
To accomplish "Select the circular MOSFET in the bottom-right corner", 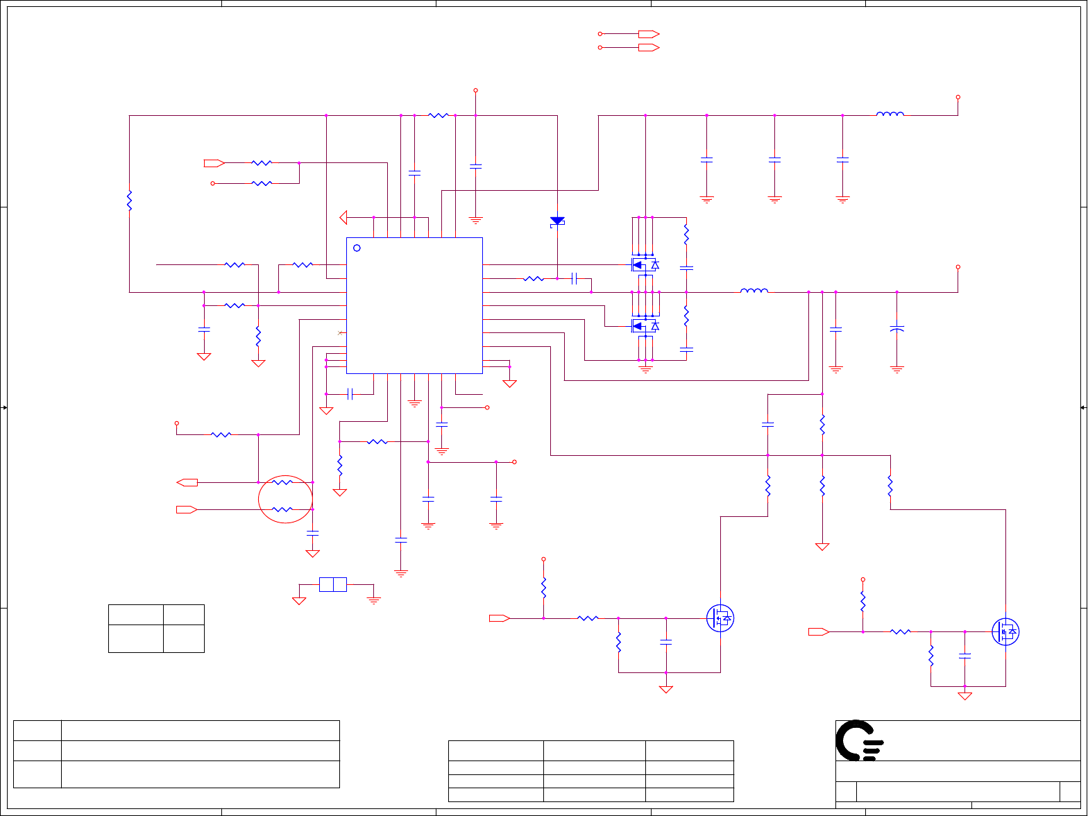I will (1005, 631).
